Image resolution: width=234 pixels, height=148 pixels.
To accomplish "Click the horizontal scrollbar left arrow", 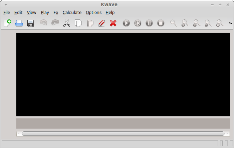I will click(x=19, y=134).
